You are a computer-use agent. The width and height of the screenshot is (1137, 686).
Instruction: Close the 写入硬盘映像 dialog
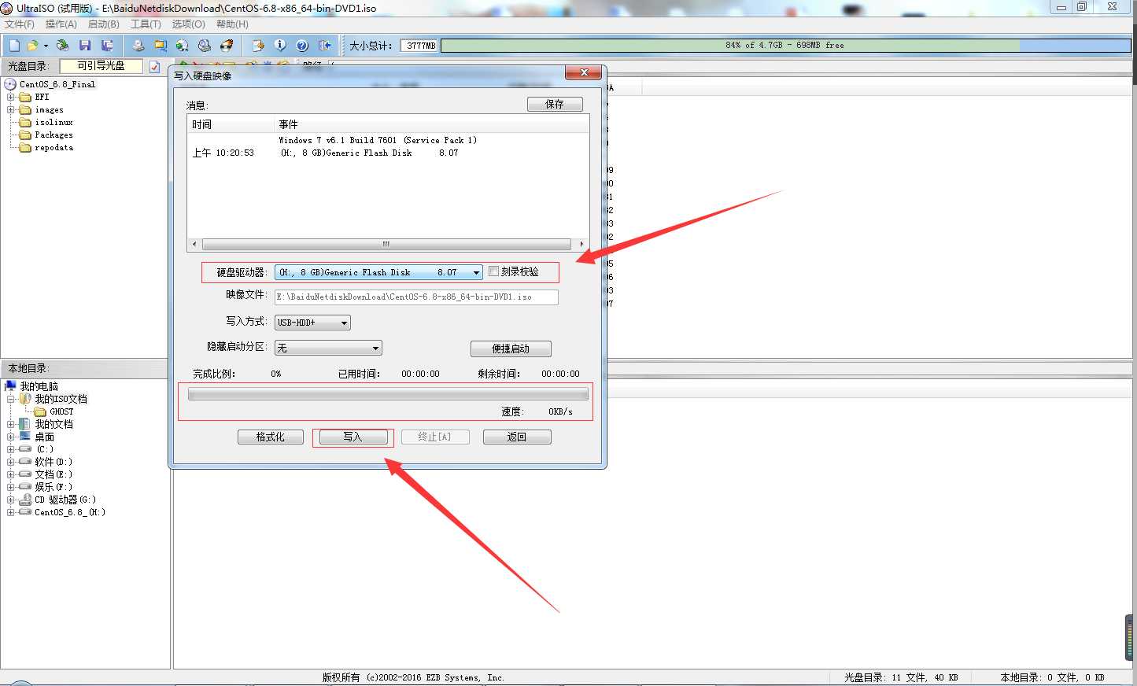click(x=584, y=72)
